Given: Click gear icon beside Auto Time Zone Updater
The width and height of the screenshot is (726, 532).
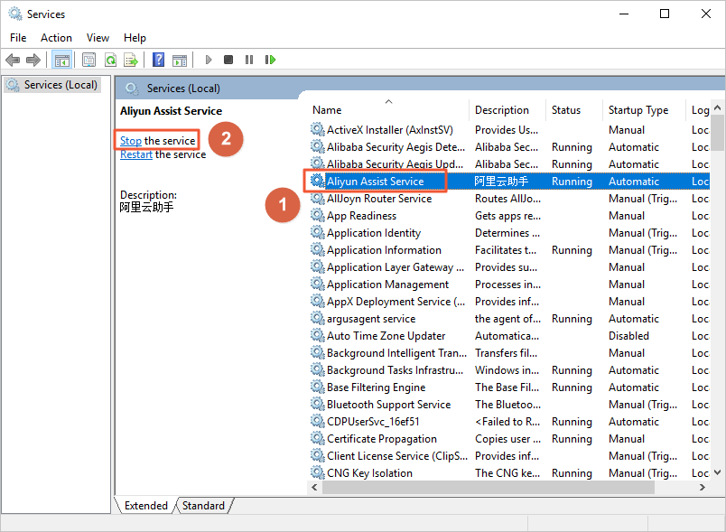Looking at the screenshot, I should tap(318, 335).
